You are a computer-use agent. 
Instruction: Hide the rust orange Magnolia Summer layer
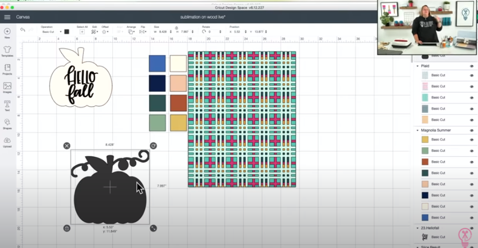472,162
